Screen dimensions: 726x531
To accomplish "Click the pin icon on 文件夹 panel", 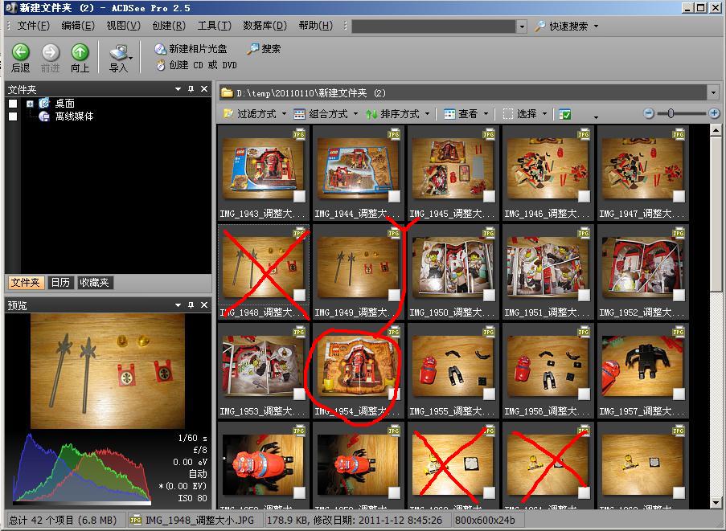I will pyautogui.click(x=191, y=90).
